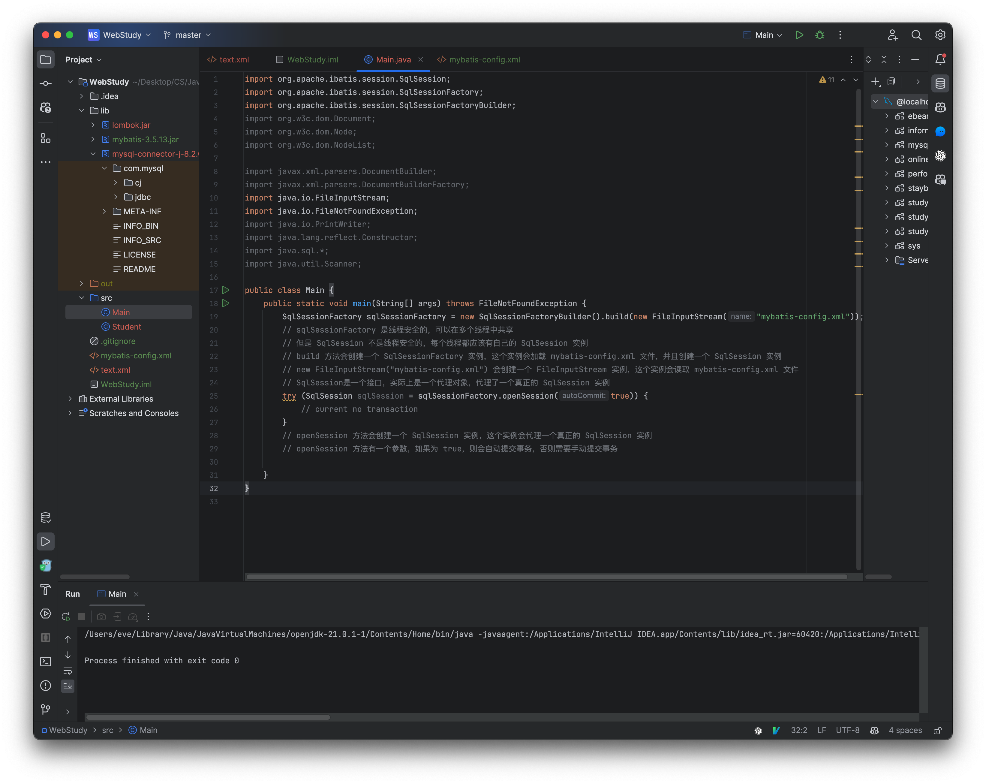Switch to the mybatis-config.xml editor tab
This screenshot has height=784, width=986.
(x=484, y=59)
